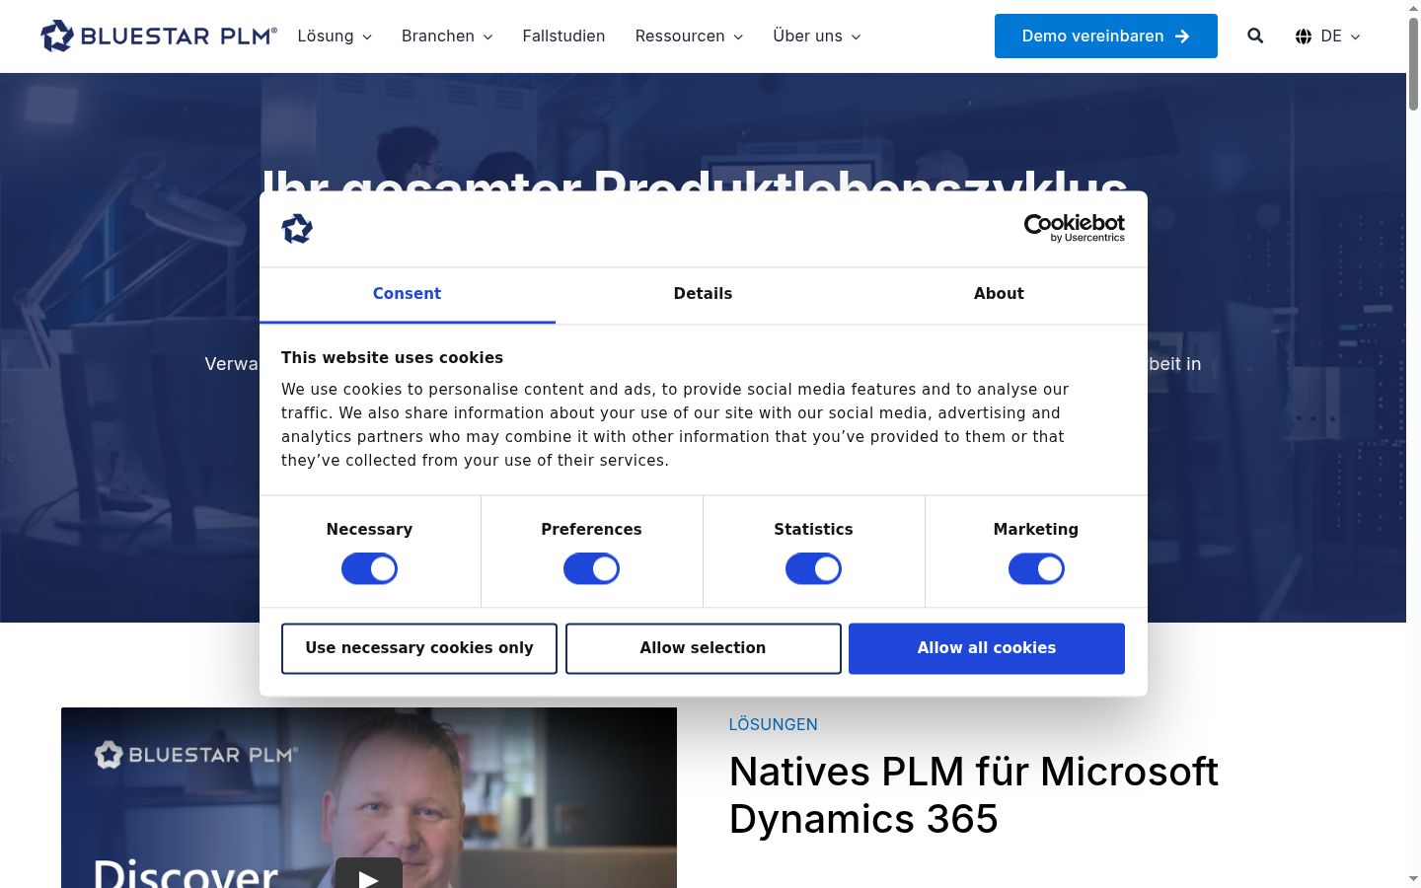Expand the Ressourcen menu
Viewport: 1421px width, 888px height.
tap(689, 37)
